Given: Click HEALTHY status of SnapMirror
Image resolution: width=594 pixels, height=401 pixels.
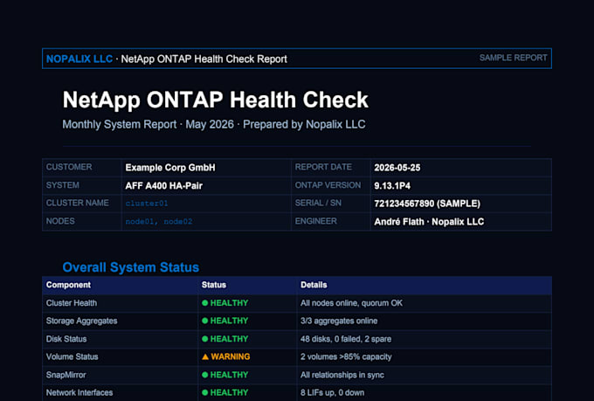Looking at the screenshot, I should pos(229,375).
